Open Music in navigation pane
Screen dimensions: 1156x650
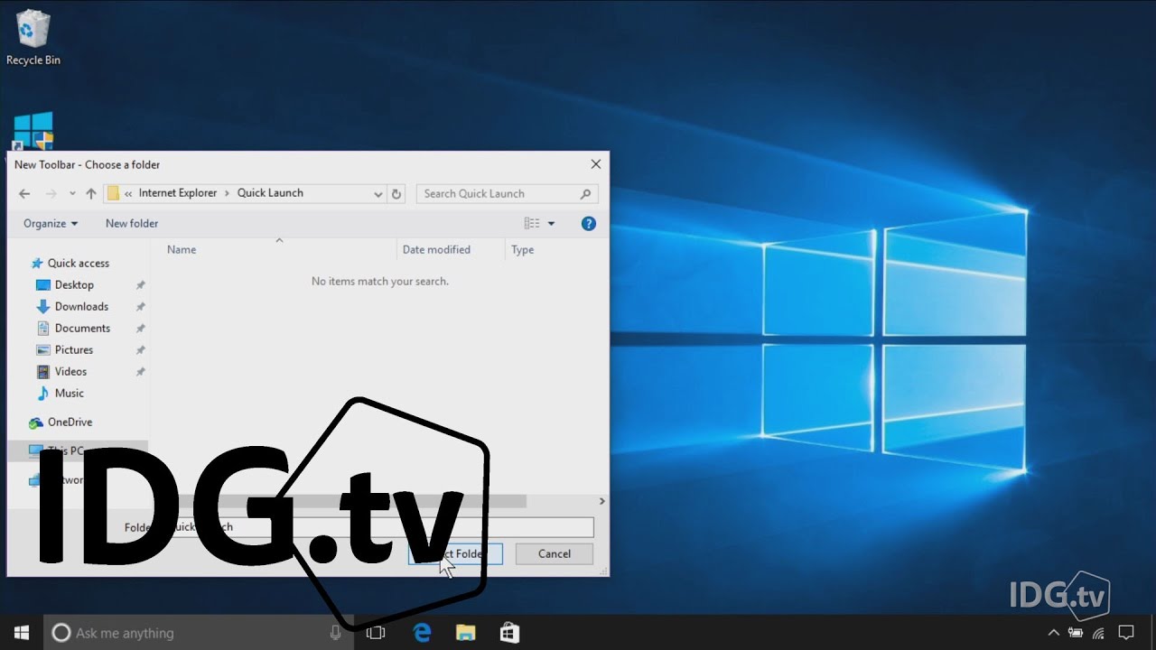point(69,393)
